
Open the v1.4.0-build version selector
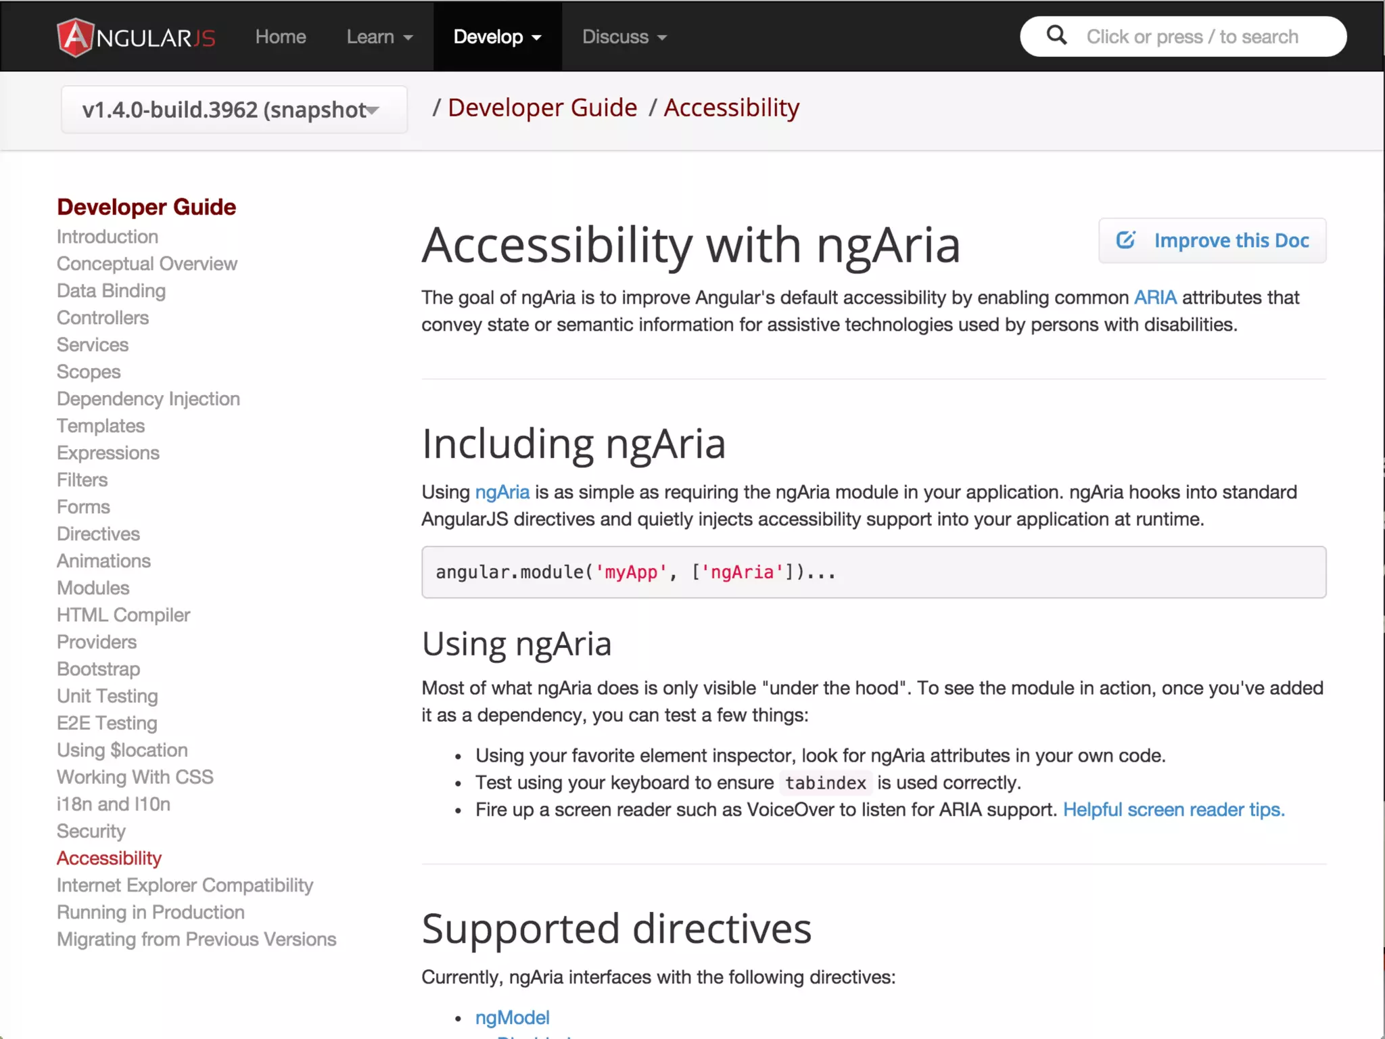pyautogui.click(x=233, y=110)
